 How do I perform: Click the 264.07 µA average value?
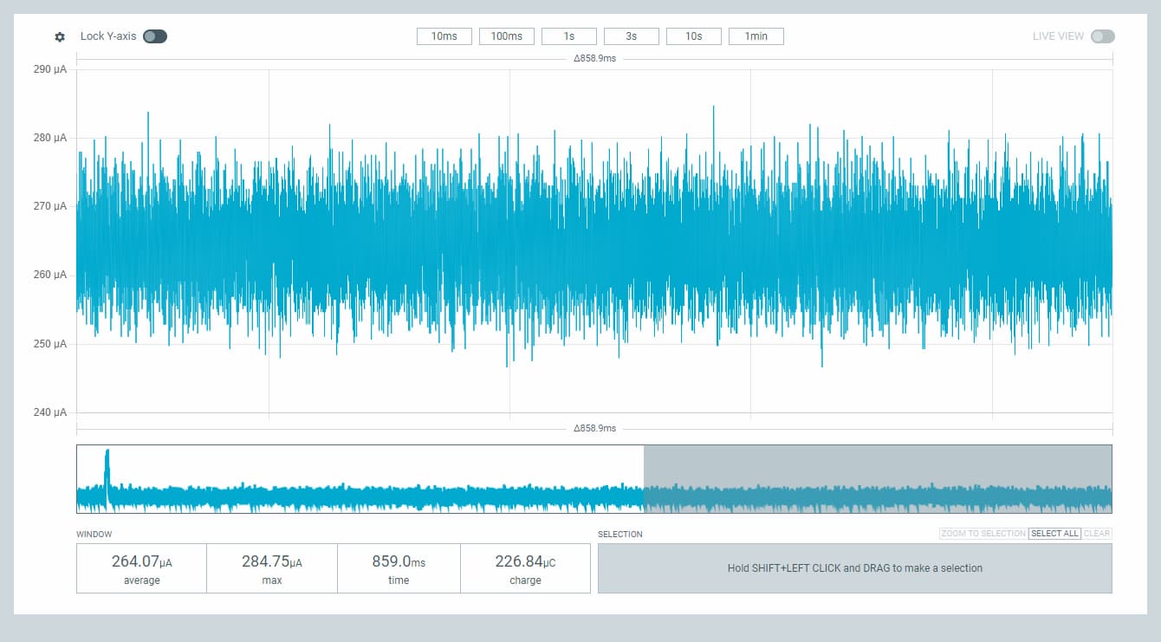tap(142, 562)
